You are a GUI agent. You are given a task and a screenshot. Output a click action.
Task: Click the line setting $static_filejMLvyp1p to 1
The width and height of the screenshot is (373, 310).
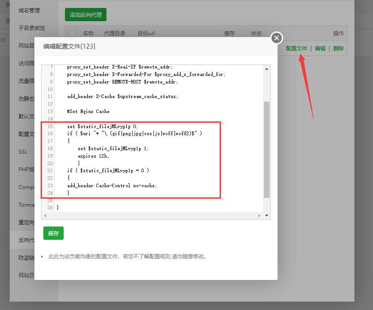click(x=113, y=148)
